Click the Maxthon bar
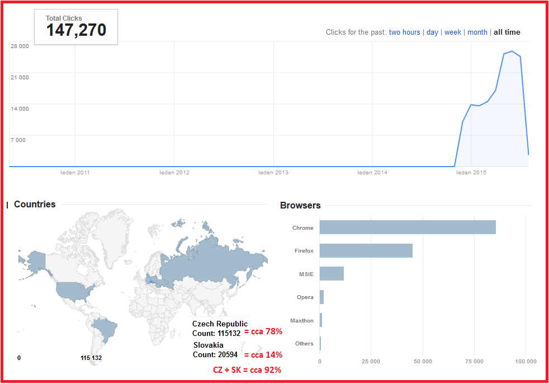The width and height of the screenshot is (549, 384). [x=321, y=320]
